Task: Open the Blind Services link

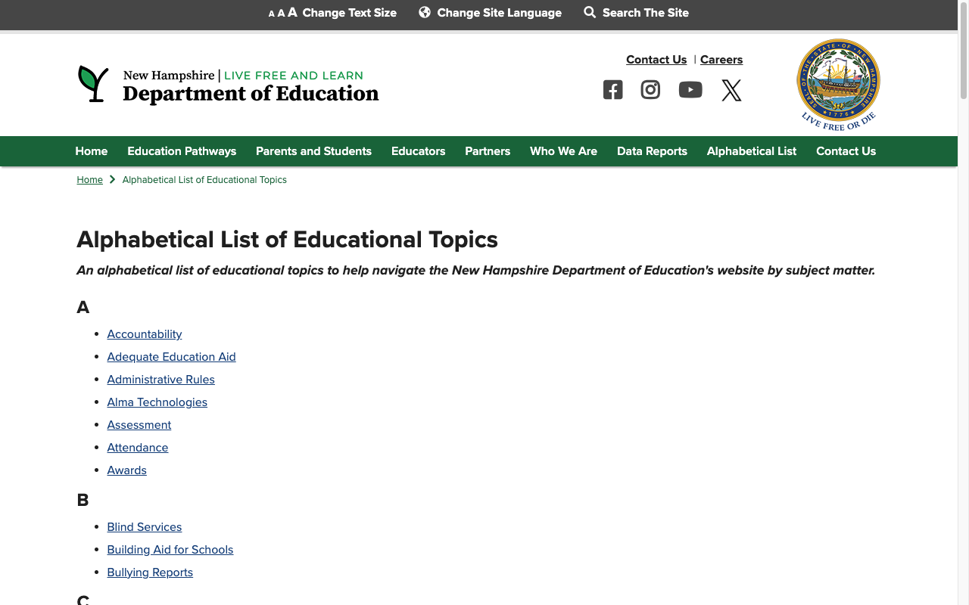Action: click(145, 527)
